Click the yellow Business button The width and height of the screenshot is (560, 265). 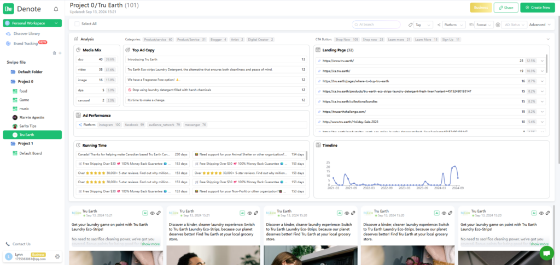coord(481,8)
